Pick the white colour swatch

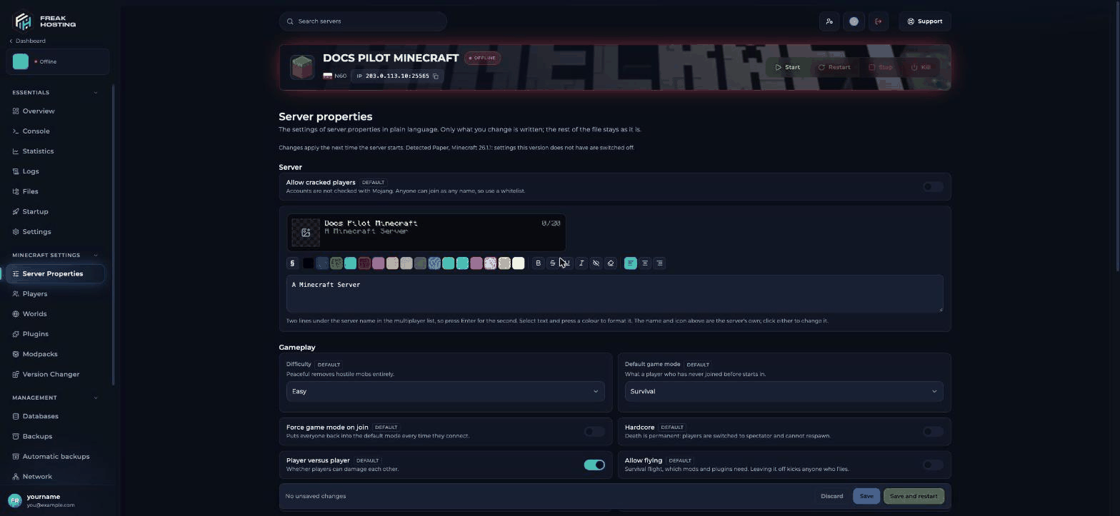(519, 263)
